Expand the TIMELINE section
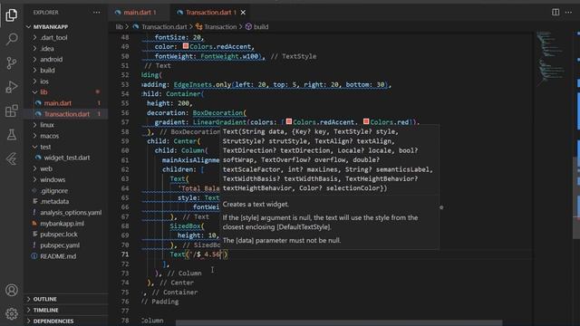 click(x=66, y=310)
